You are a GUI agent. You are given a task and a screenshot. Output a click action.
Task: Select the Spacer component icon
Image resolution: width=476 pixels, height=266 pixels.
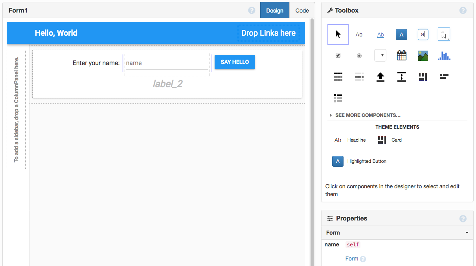coord(401,77)
